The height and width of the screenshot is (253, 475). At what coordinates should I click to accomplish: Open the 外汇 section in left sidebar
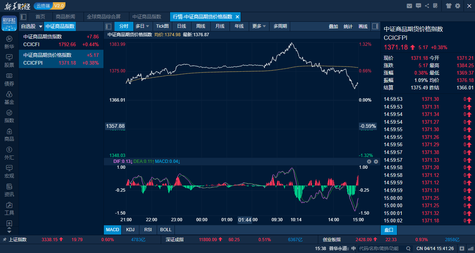tap(9, 153)
